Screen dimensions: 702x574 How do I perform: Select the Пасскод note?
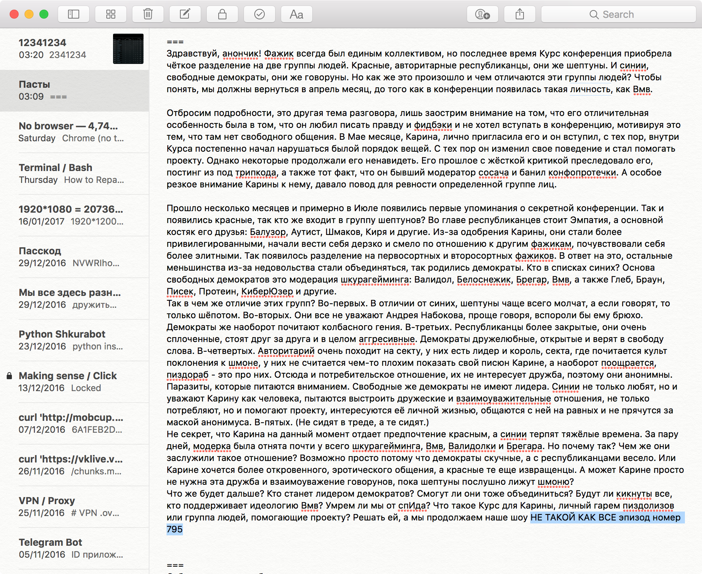(x=74, y=257)
